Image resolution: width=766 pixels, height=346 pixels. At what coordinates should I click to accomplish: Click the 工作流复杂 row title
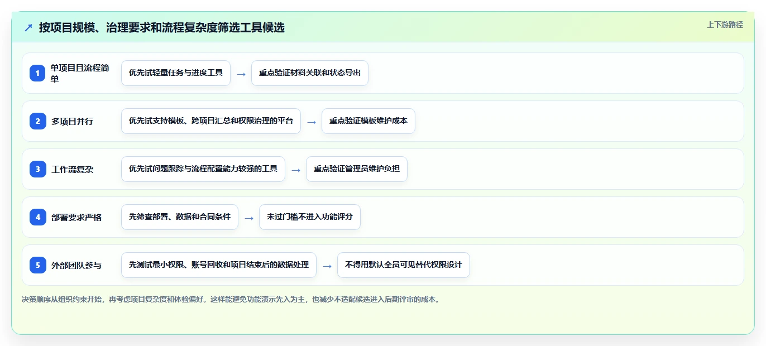72,169
